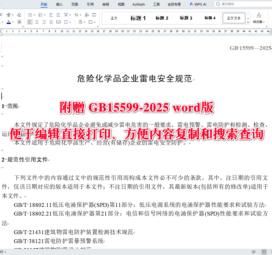Viewport: 272px width, 255px height.
Task: Apply a numbered list
Action: [x=40, y=15]
